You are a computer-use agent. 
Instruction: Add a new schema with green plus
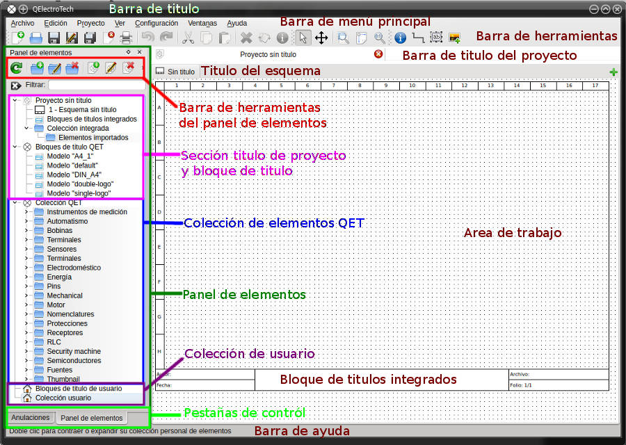pos(613,72)
